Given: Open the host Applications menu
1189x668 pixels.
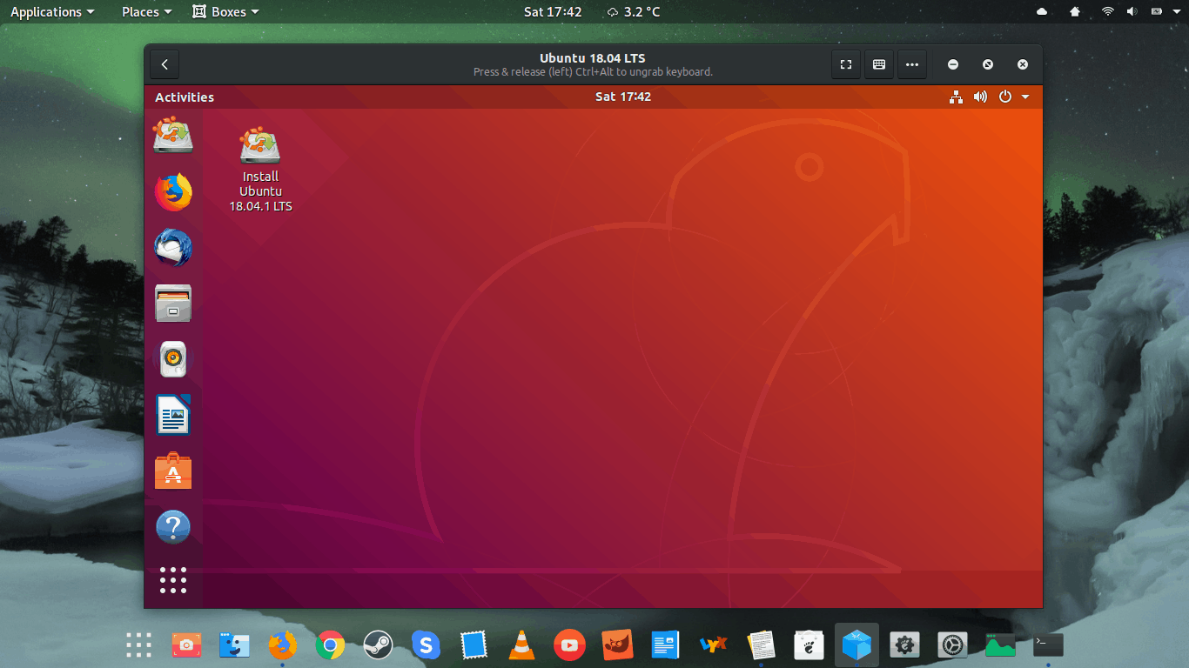Looking at the screenshot, I should pos(52,12).
